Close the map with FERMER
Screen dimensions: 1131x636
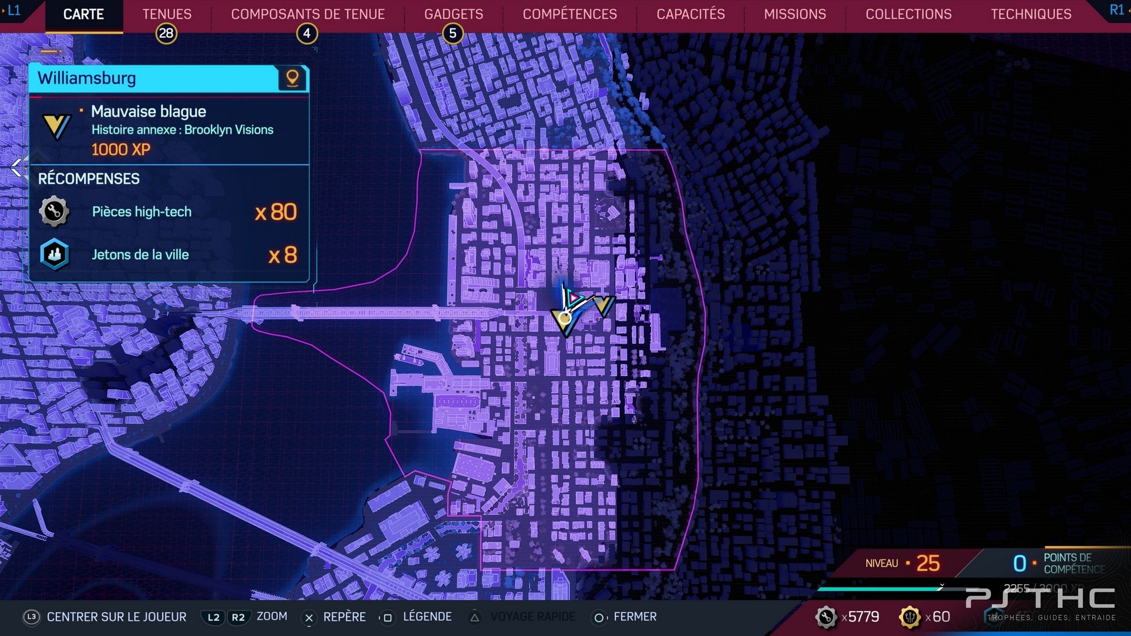[635, 617]
